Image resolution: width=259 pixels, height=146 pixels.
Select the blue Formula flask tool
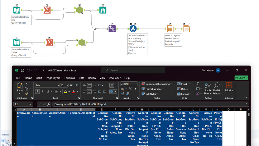pos(133,29)
